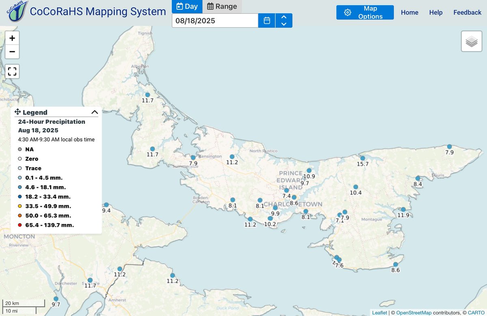487x316 pixels.
Task: Select the 7.1 station marker
Action: (340, 215)
